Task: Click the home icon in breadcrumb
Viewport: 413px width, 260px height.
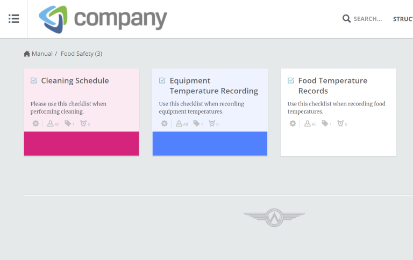Action: click(x=27, y=54)
